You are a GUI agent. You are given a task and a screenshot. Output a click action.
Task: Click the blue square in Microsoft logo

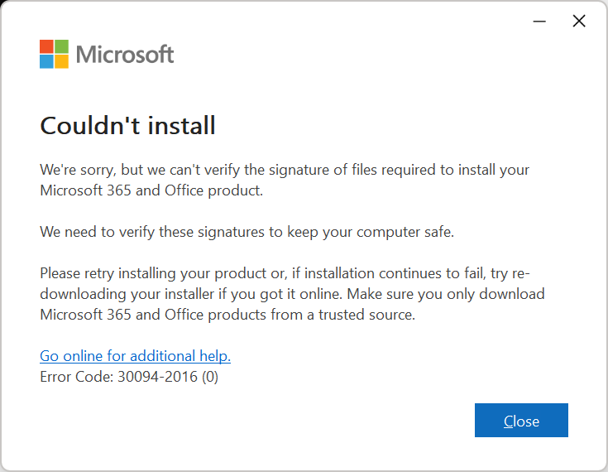pos(46,62)
